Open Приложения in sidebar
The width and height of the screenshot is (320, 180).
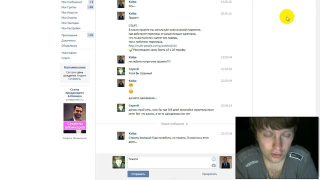coord(69,35)
